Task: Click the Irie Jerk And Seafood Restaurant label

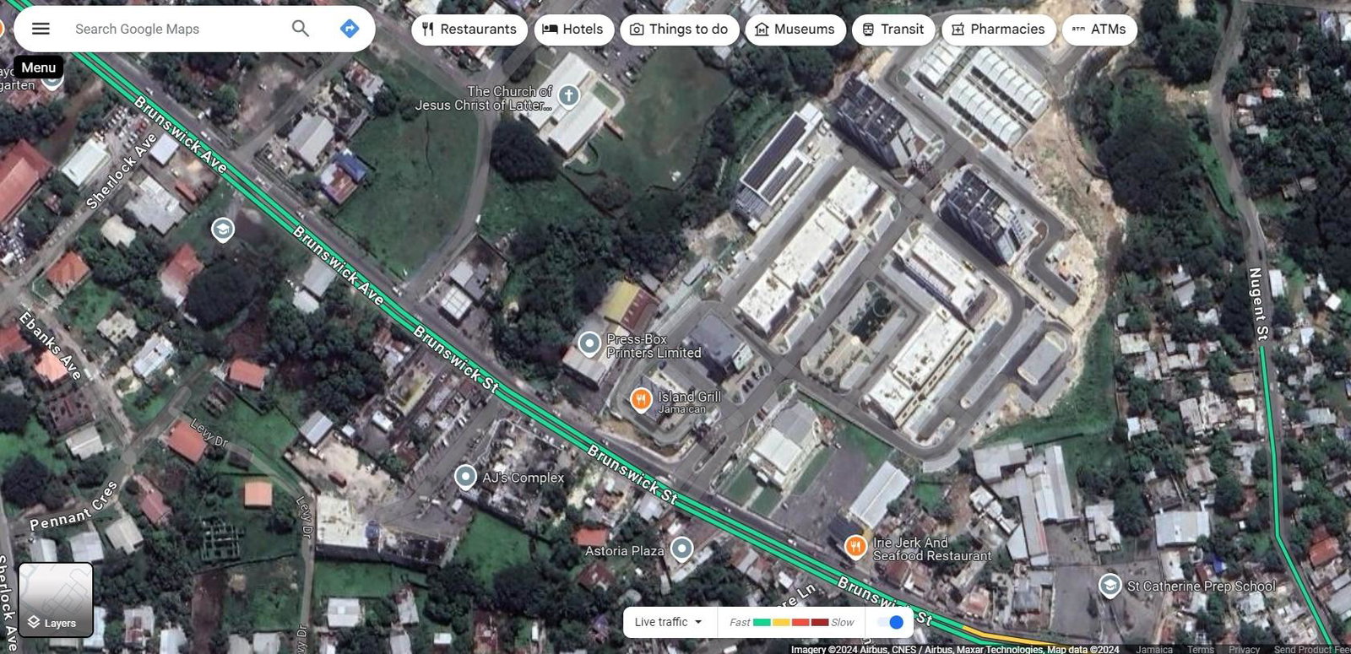Action: pos(932,549)
